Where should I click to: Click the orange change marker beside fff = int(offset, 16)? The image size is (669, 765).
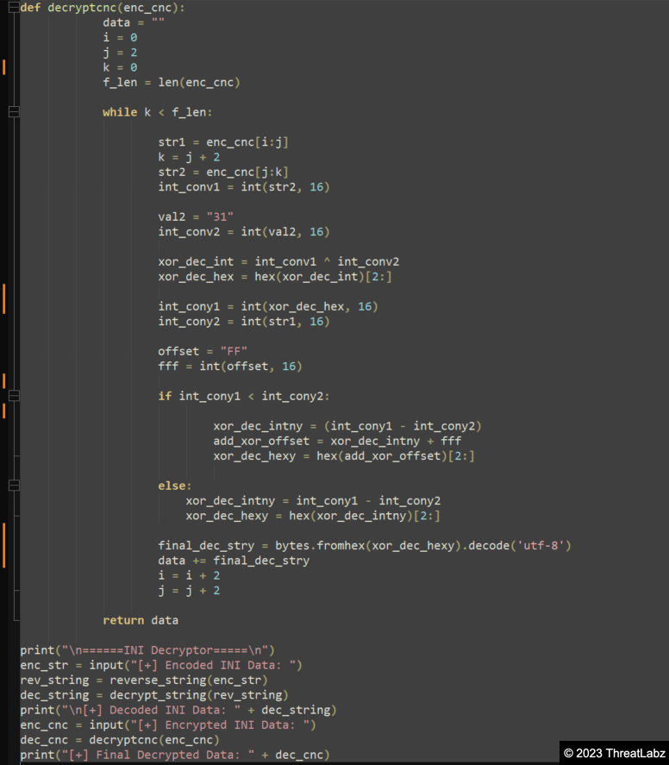click(x=3, y=380)
